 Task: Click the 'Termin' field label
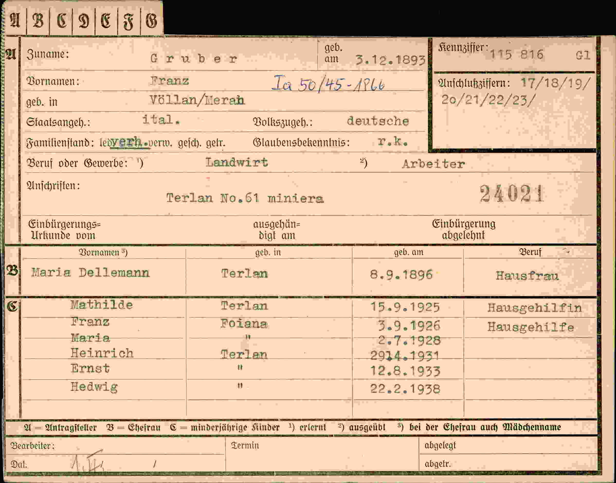click(x=245, y=445)
